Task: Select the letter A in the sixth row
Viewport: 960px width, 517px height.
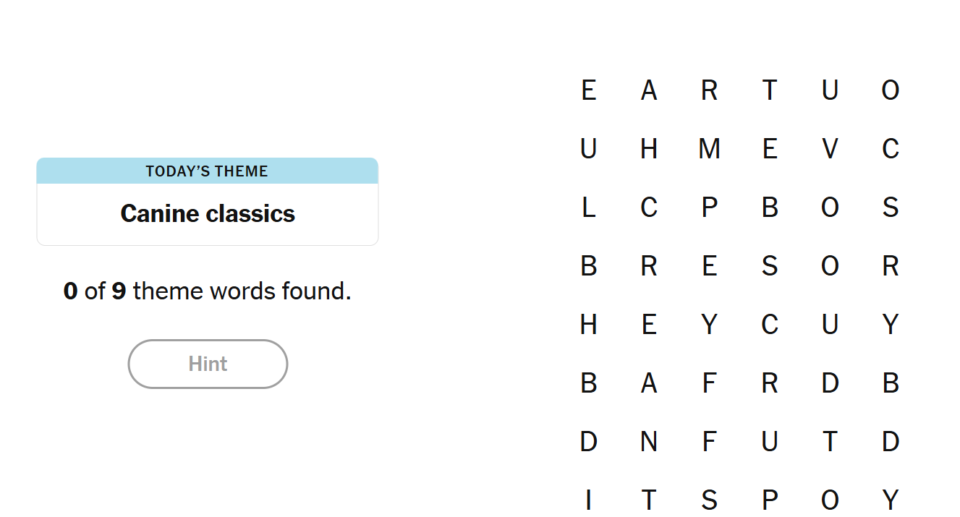Action: tap(649, 383)
